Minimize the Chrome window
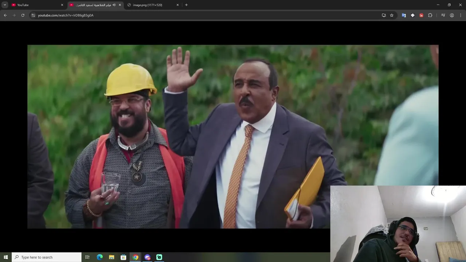Viewport: 466px width, 262px height. [438, 5]
